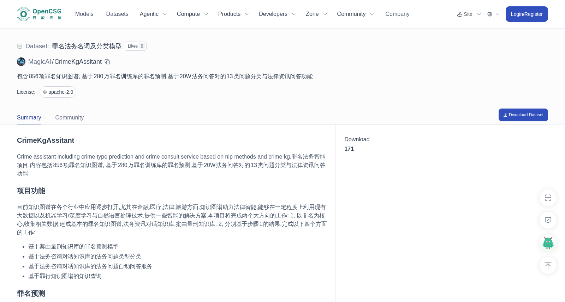Viewport: 565px width, 302px height.
Task: Expand the Developers menu chevron
Action: click(x=293, y=14)
